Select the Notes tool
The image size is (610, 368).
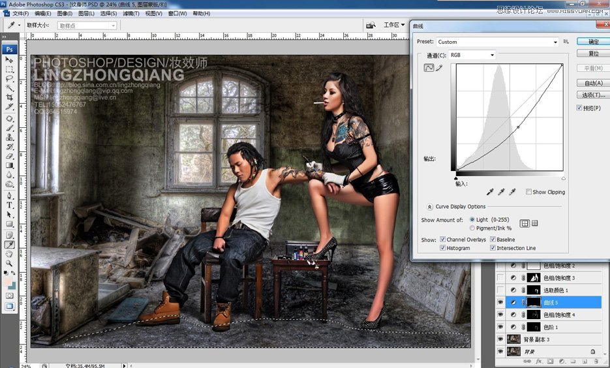tap(9, 235)
